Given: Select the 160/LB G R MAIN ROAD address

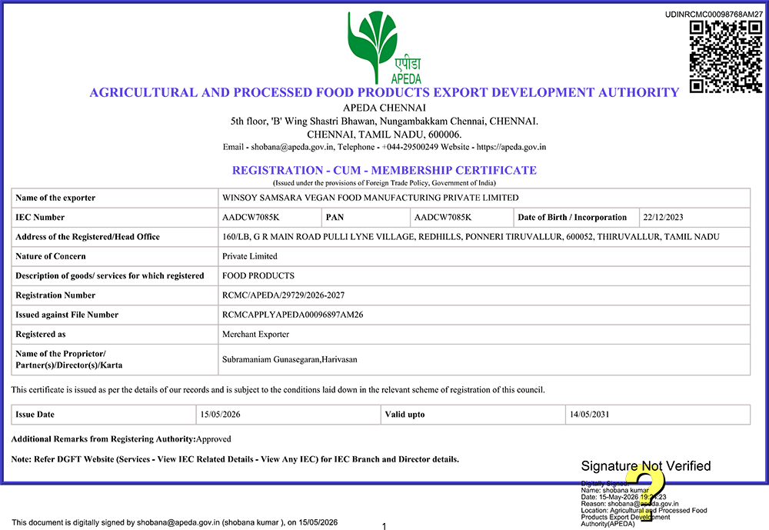Looking at the screenshot, I should 471,236.
